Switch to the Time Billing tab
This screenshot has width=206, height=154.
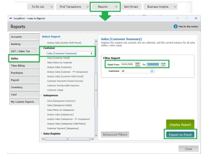(24, 66)
